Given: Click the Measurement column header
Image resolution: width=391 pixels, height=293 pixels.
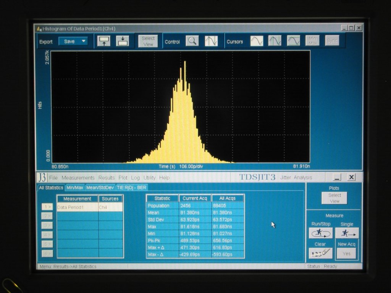Looking at the screenshot, I should pos(77,198).
